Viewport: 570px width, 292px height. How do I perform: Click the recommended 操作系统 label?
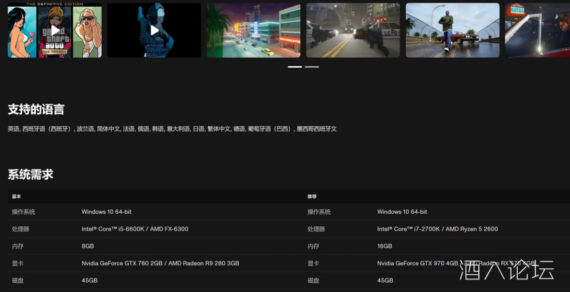319,212
